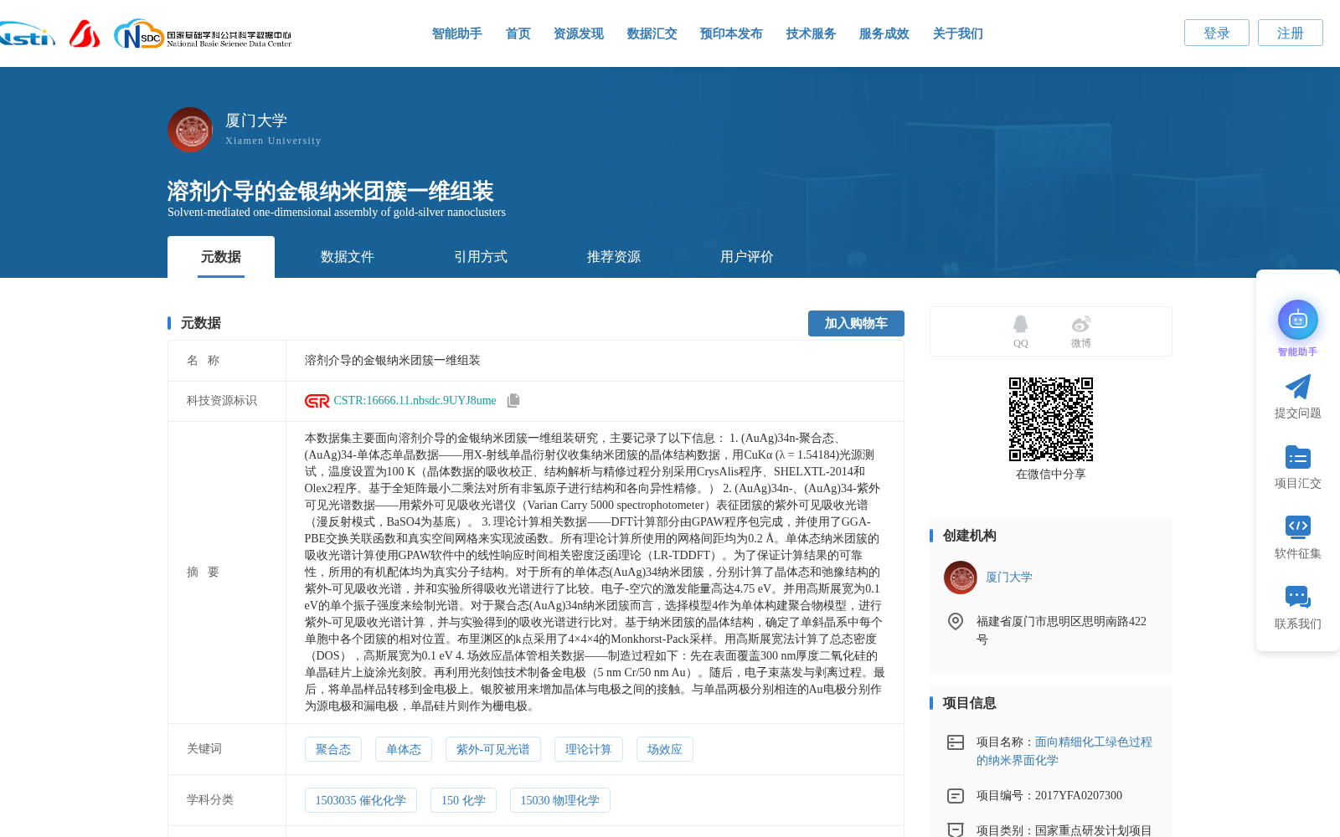Open 数据汇交 navigation item
This screenshot has width=1340, height=837.
pyautogui.click(x=652, y=33)
